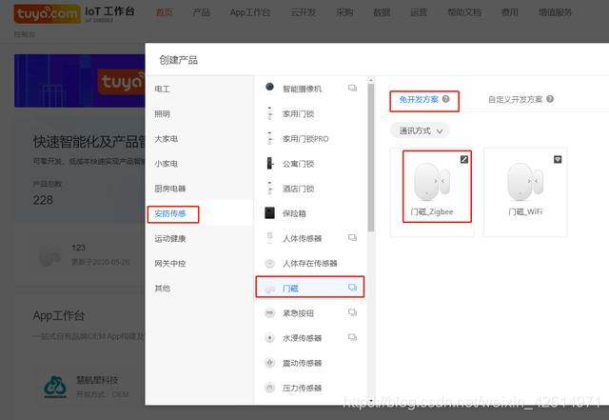Click the 压力传感器 round icon
Screen dimensions: 609x420
pos(269,388)
